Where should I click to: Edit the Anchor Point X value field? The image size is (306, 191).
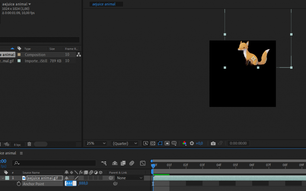click(x=71, y=183)
